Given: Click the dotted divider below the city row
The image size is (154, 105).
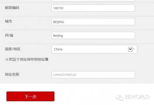Looking at the screenshot, I should tap(78, 30).
